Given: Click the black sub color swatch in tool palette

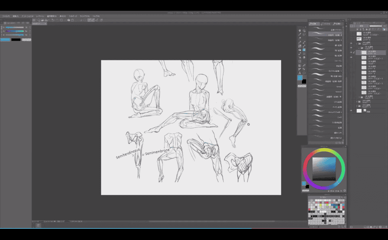Looking at the screenshot, I should (x=304, y=81).
